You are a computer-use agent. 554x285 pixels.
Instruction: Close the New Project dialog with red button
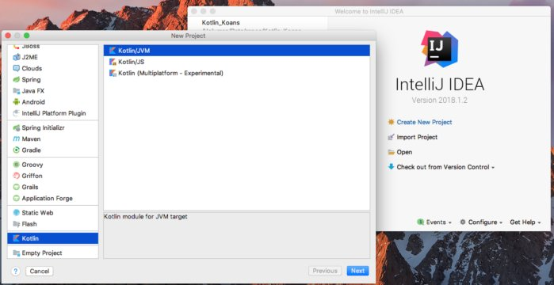(8, 36)
